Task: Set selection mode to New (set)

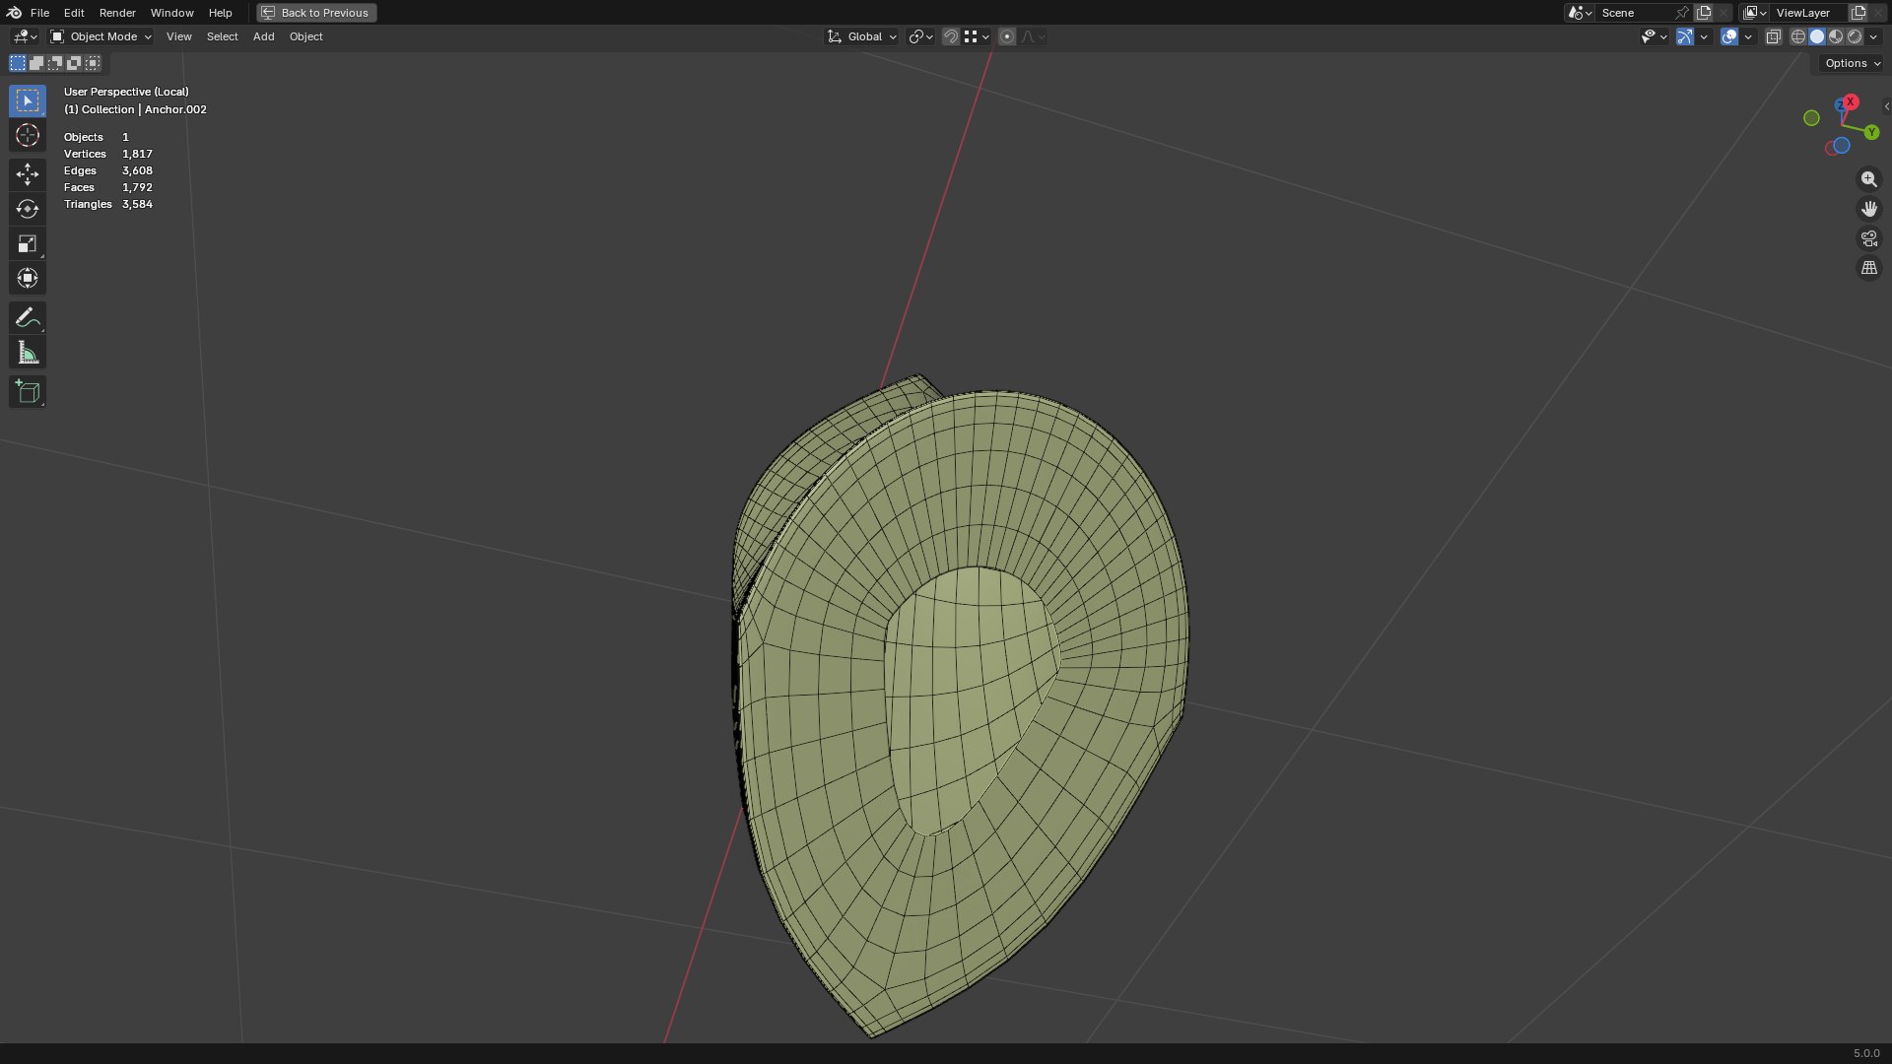Action: [18, 63]
